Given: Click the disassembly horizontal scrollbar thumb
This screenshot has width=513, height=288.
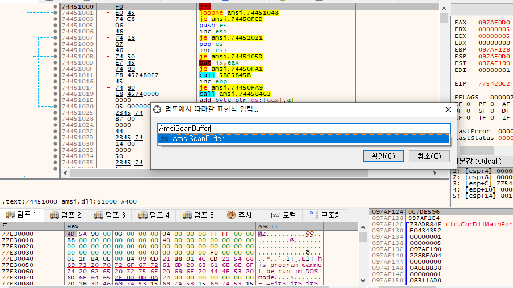Looking at the screenshot, I should [x=219, y=173].
